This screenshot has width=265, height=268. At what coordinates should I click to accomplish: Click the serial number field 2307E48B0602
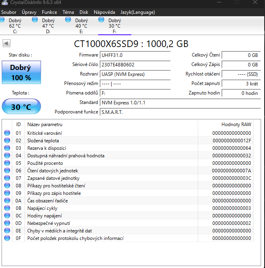(x=135, y=65)
